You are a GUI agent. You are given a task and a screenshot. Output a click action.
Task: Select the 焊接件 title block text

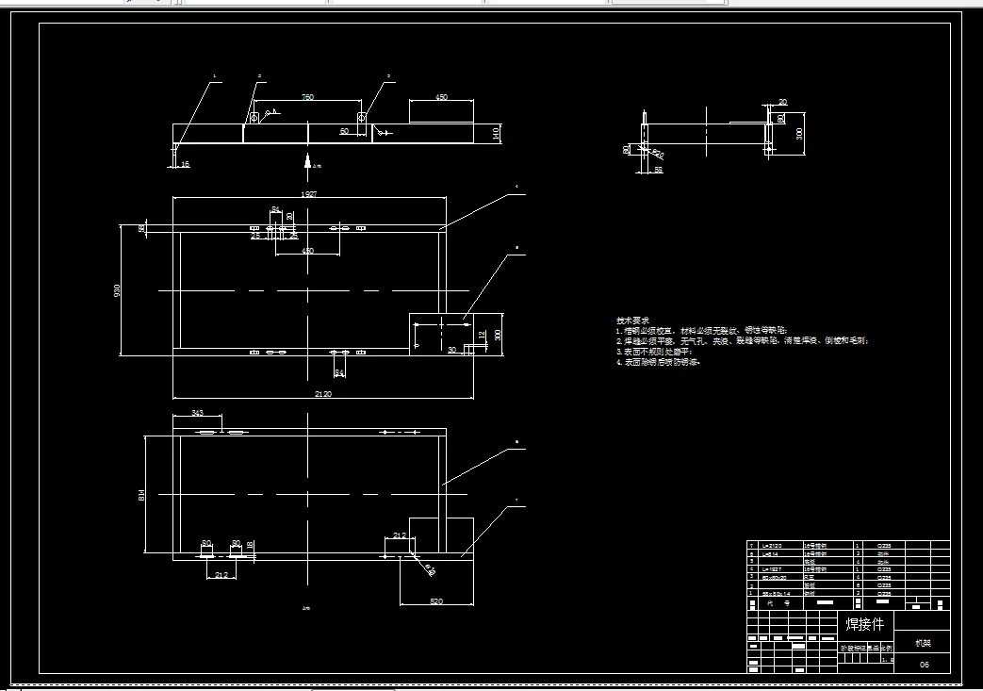pyautogui.click(x=865, y=624)
